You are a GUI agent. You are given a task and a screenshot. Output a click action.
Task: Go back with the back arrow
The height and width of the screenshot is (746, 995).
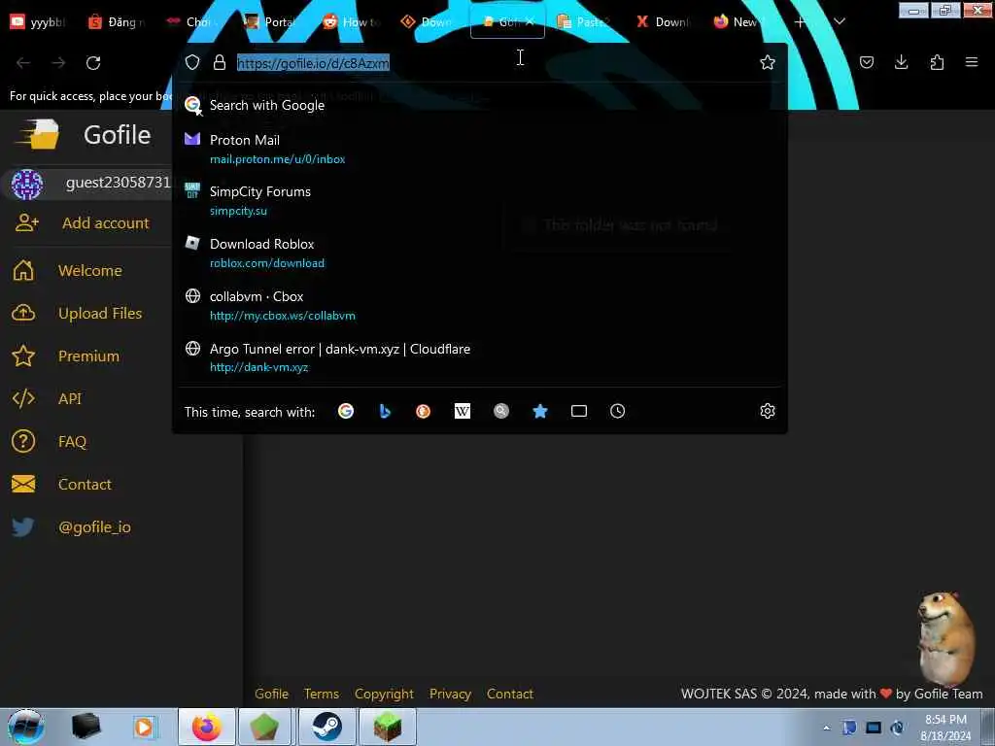coord(23,63)
